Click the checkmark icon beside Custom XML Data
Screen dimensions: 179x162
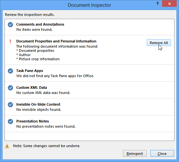point(10,88)
